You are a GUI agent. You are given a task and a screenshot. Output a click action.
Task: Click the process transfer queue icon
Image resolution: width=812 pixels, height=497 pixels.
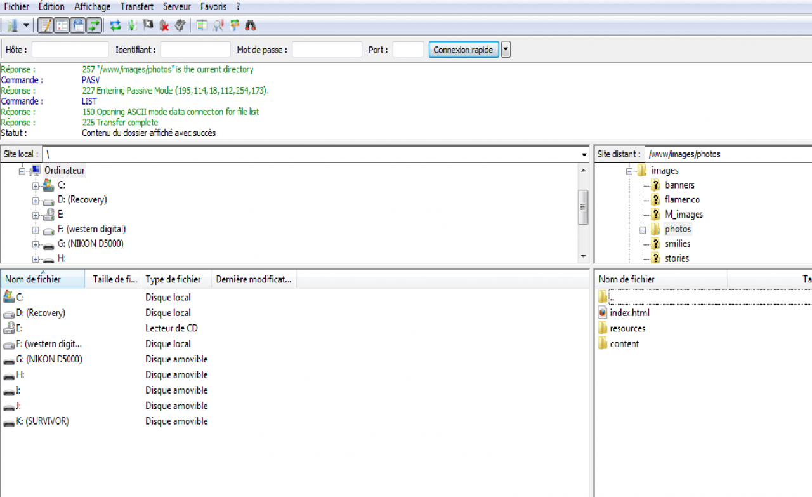(131, 25)
